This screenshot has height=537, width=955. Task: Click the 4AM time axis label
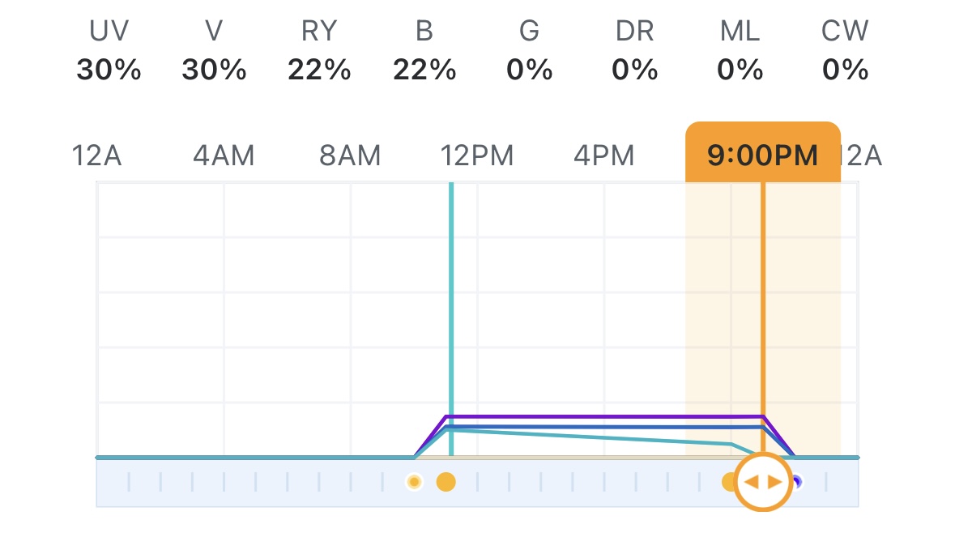pos(224,155)
